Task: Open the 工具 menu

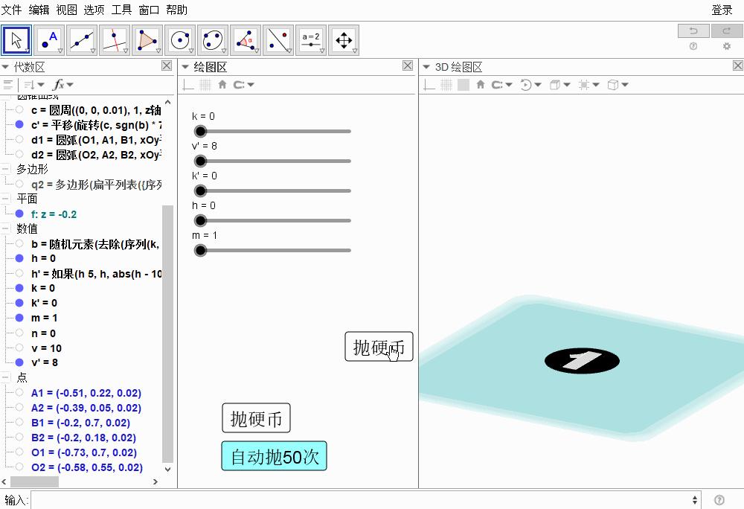Action: (121, 10)
